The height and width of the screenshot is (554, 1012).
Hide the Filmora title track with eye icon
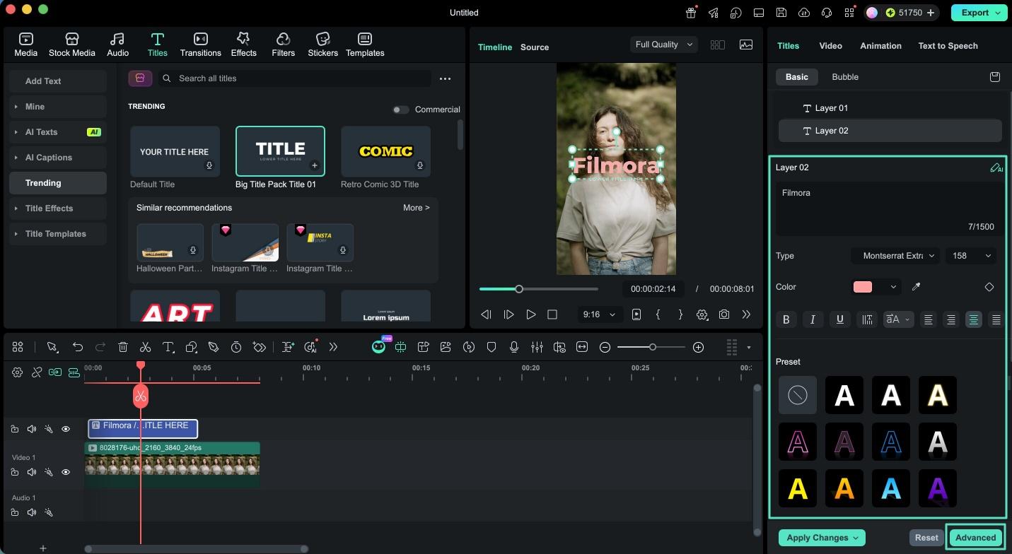point(66,429)
